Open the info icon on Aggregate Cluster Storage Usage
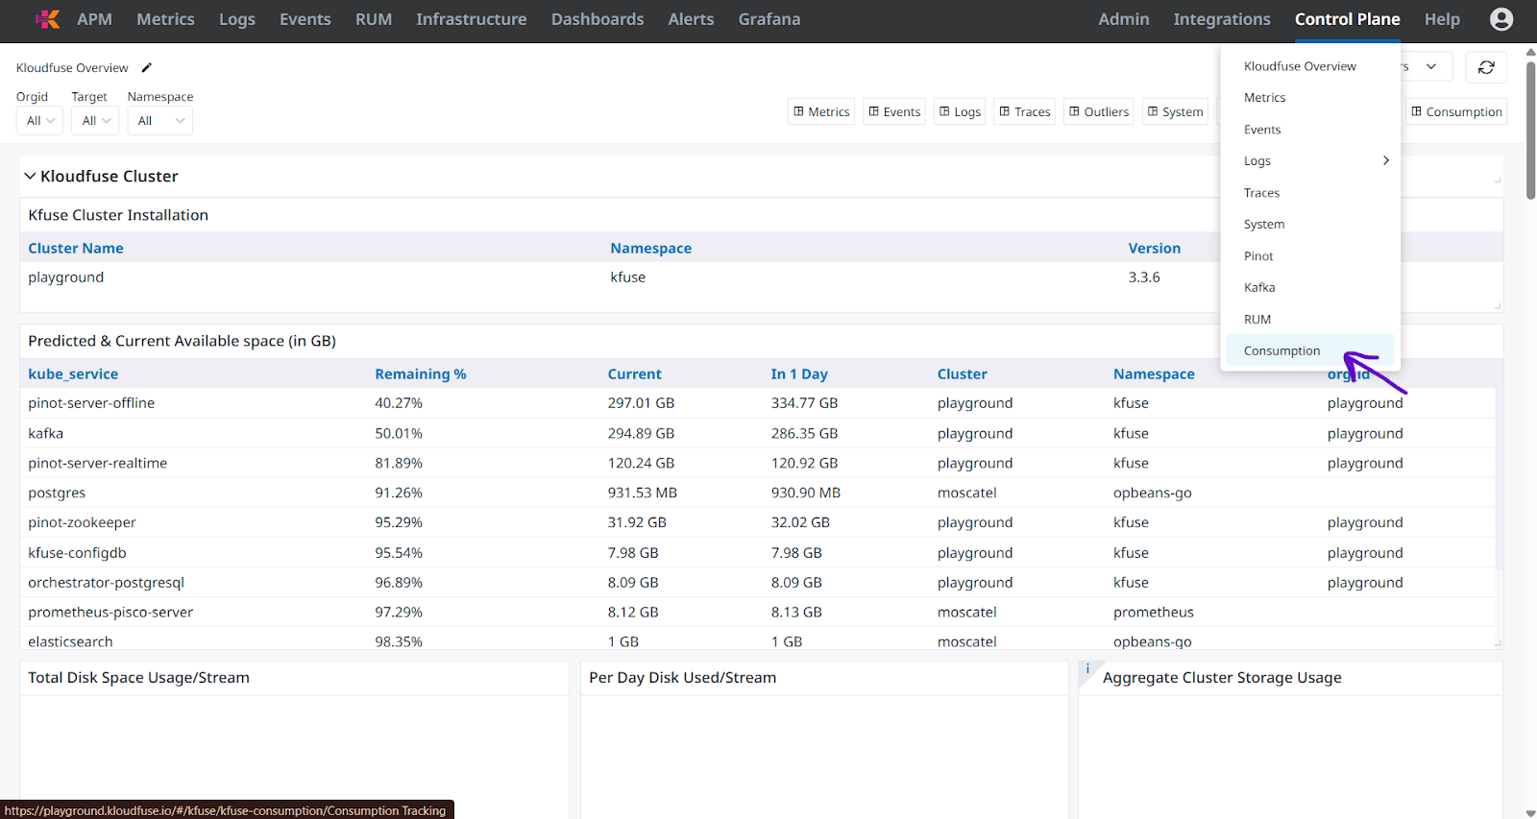The height and width of the screenshot is (819, 1537). click(1087, 668)
